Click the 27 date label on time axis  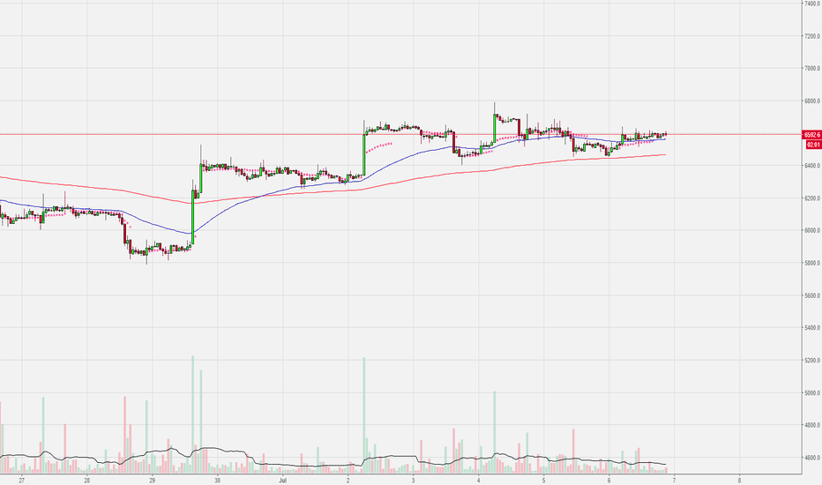[21, 480]
